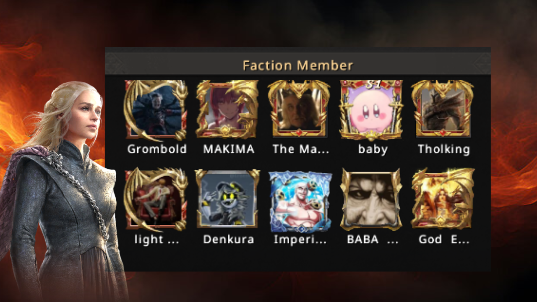Open the avatar labeled The Ma...

[299, 109]
